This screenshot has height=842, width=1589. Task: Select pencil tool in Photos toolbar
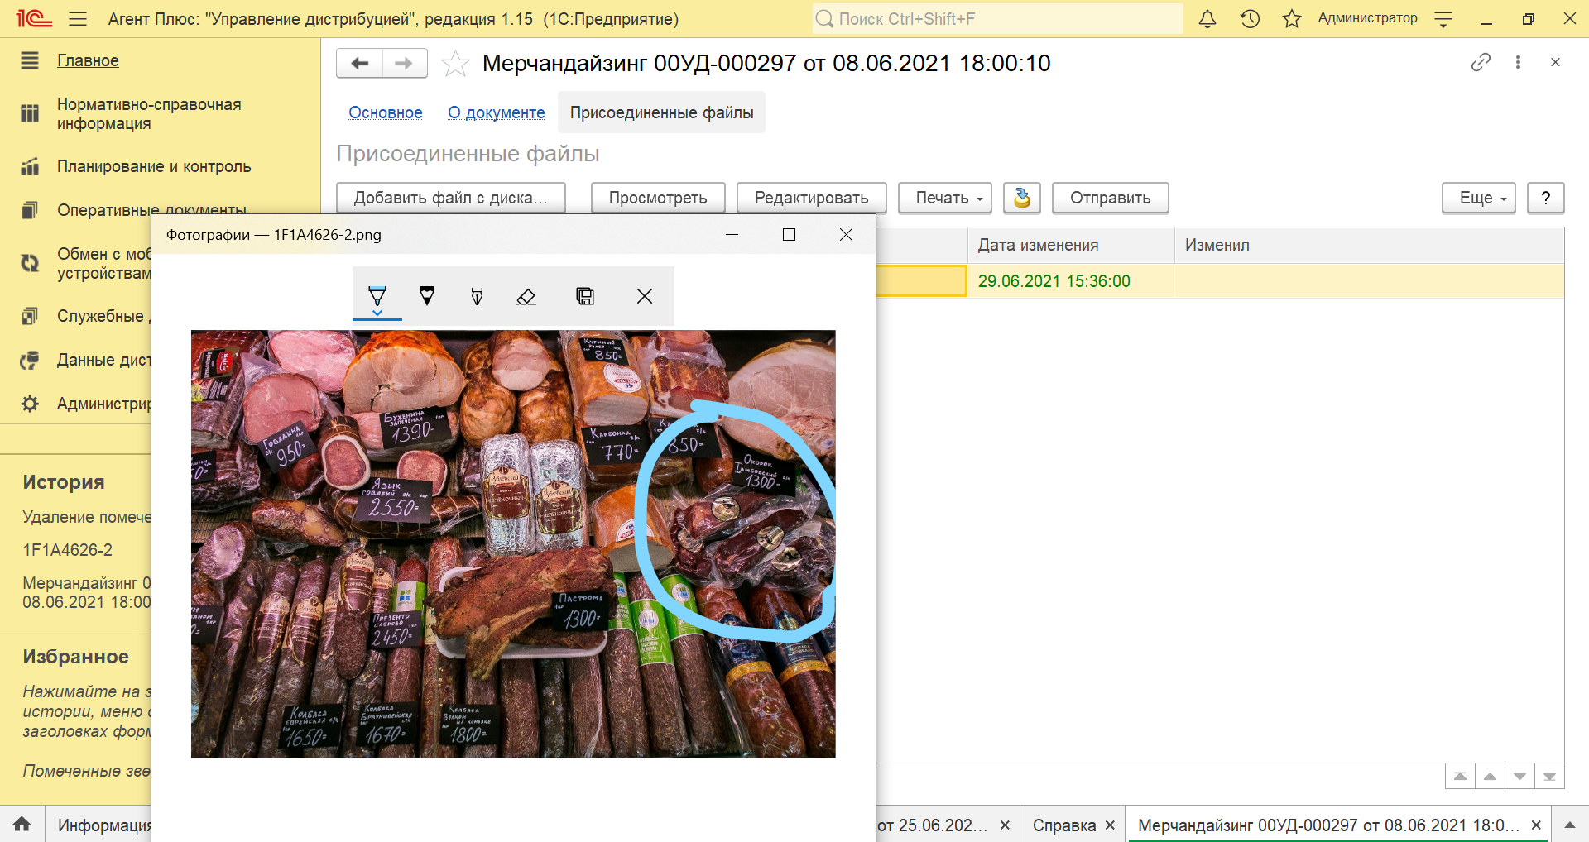[x=427, y=295]
